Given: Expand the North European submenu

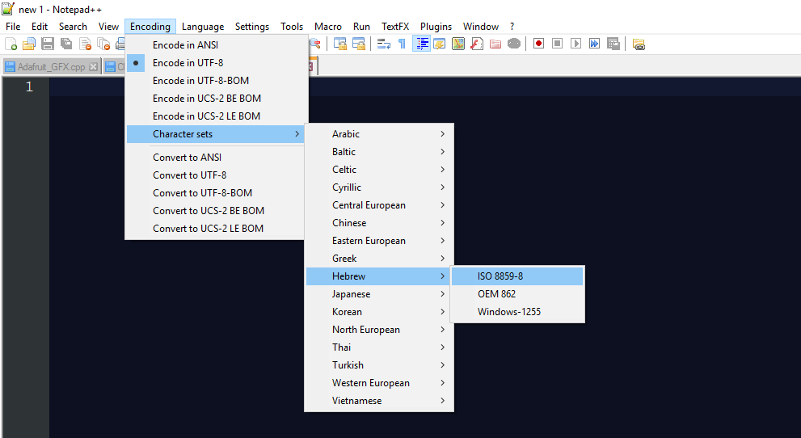Looking at the screenshot, I should point(379,330).
